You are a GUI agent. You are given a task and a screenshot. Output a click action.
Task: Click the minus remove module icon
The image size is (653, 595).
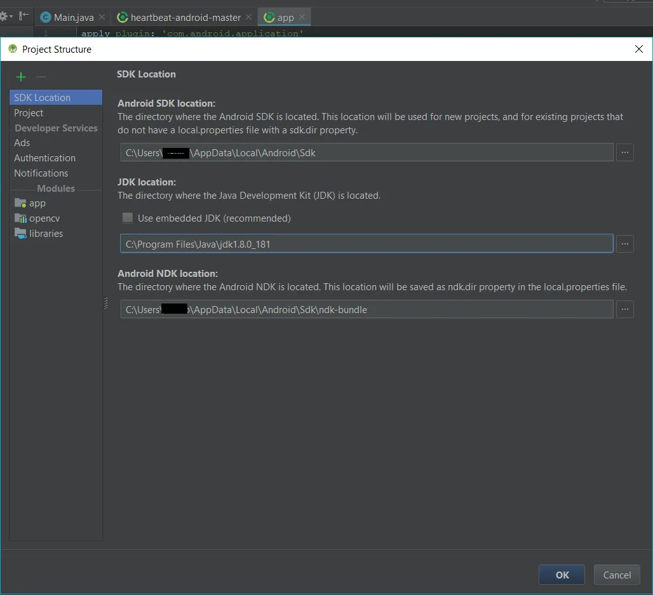pyautogui.click(x=41, y=77)
